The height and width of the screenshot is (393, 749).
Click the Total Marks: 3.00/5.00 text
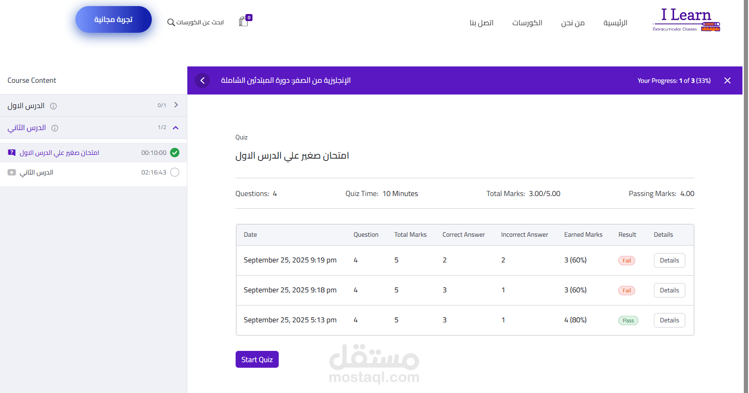(523, 194)
